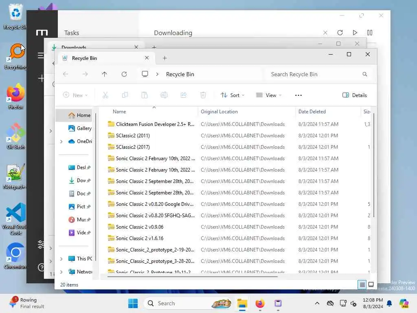Click the taskbar Search box

coord(187,303)
